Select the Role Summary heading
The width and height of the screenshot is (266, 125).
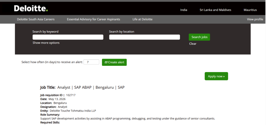50,115
